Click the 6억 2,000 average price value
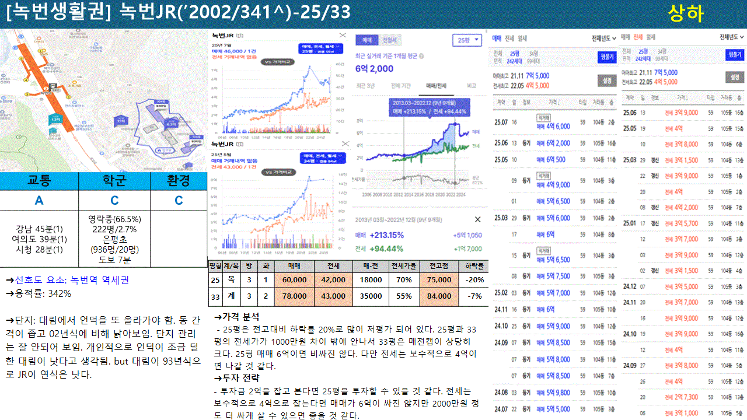 [x=375, y=68]
